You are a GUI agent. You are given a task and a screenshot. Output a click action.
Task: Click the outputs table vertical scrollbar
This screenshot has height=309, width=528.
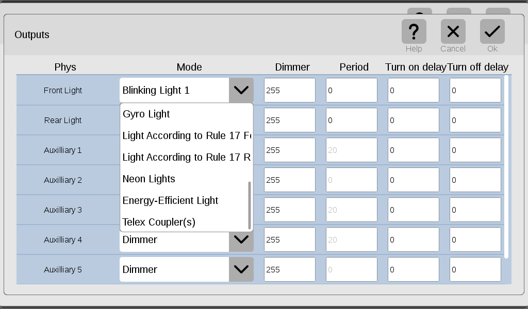coord(506,167)
